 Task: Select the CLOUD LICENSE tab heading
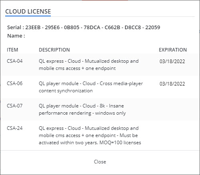pyautogui.click(x=28, y=12)
